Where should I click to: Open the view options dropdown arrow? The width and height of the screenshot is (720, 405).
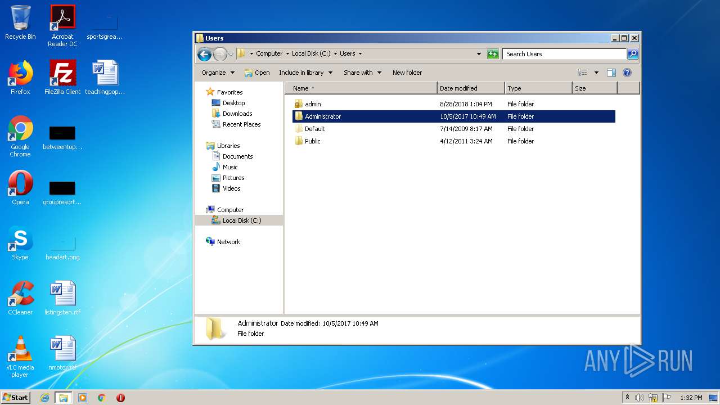(596, 73)
